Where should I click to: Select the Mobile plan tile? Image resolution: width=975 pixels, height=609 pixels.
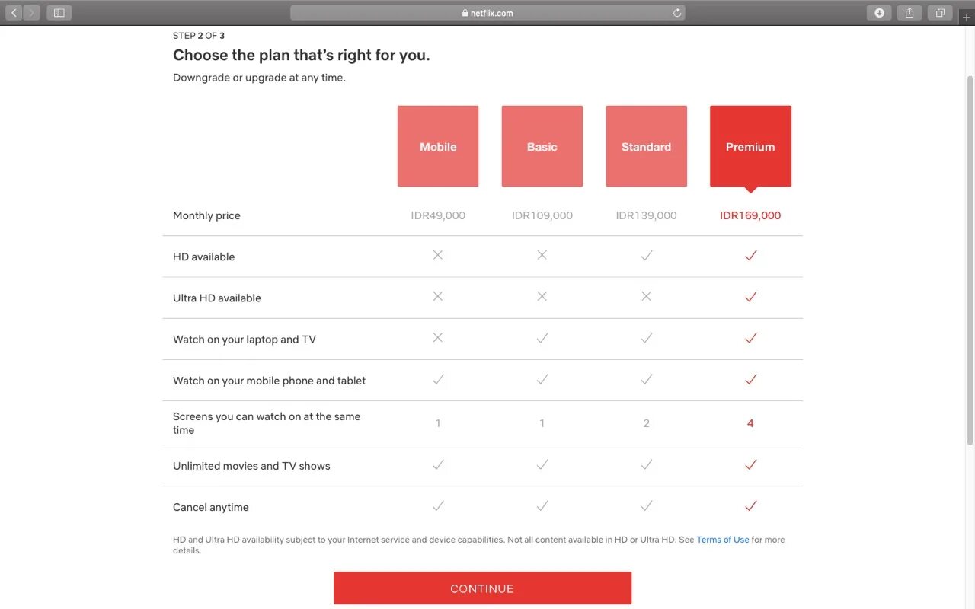click(438, 146)
